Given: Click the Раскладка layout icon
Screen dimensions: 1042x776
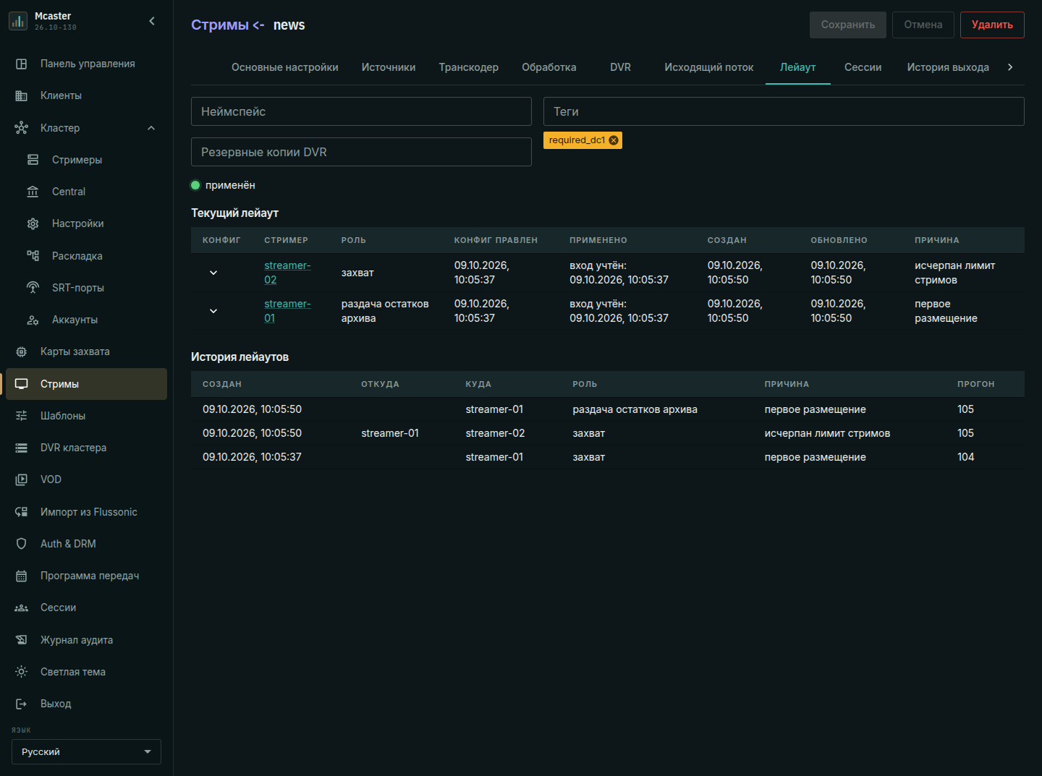Looking at the screenshot, I should 33,256.
